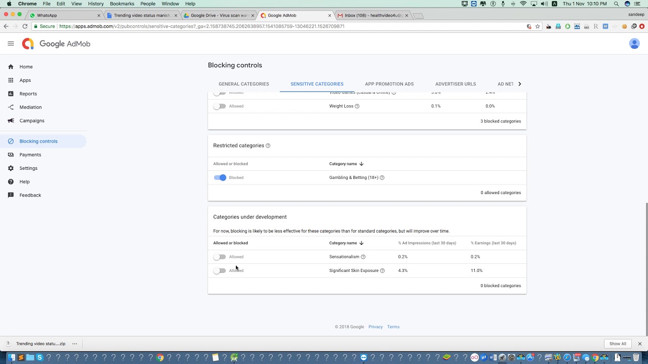The image size is (648, 364).
Task: Expand tabs with the right chevron
Action: [519, 84]
